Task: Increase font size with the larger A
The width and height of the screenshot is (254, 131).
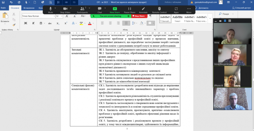Action: click(67, 16)
